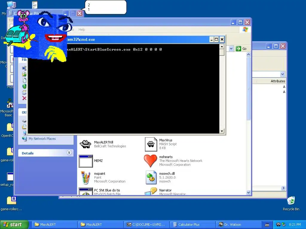This screenshot has width=306, height=229.
Task: Click the BellCraft Technologies description text
Action: tap(110, 146)
